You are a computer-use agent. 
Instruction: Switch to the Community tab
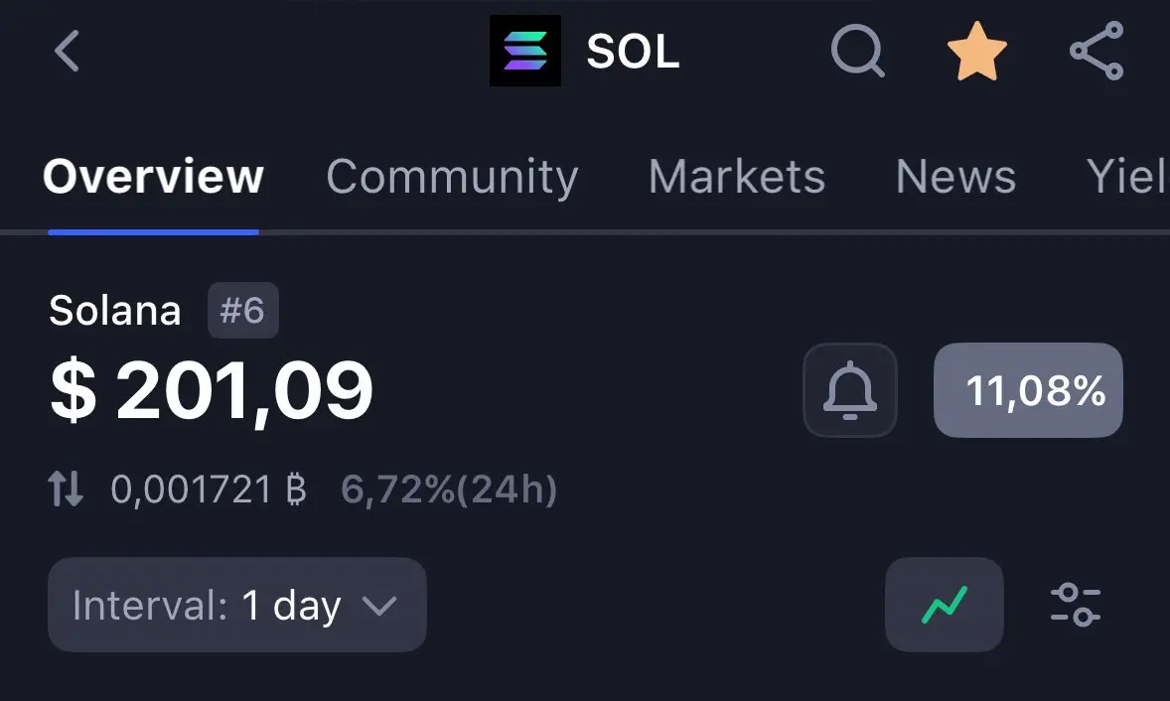(452, 177)
